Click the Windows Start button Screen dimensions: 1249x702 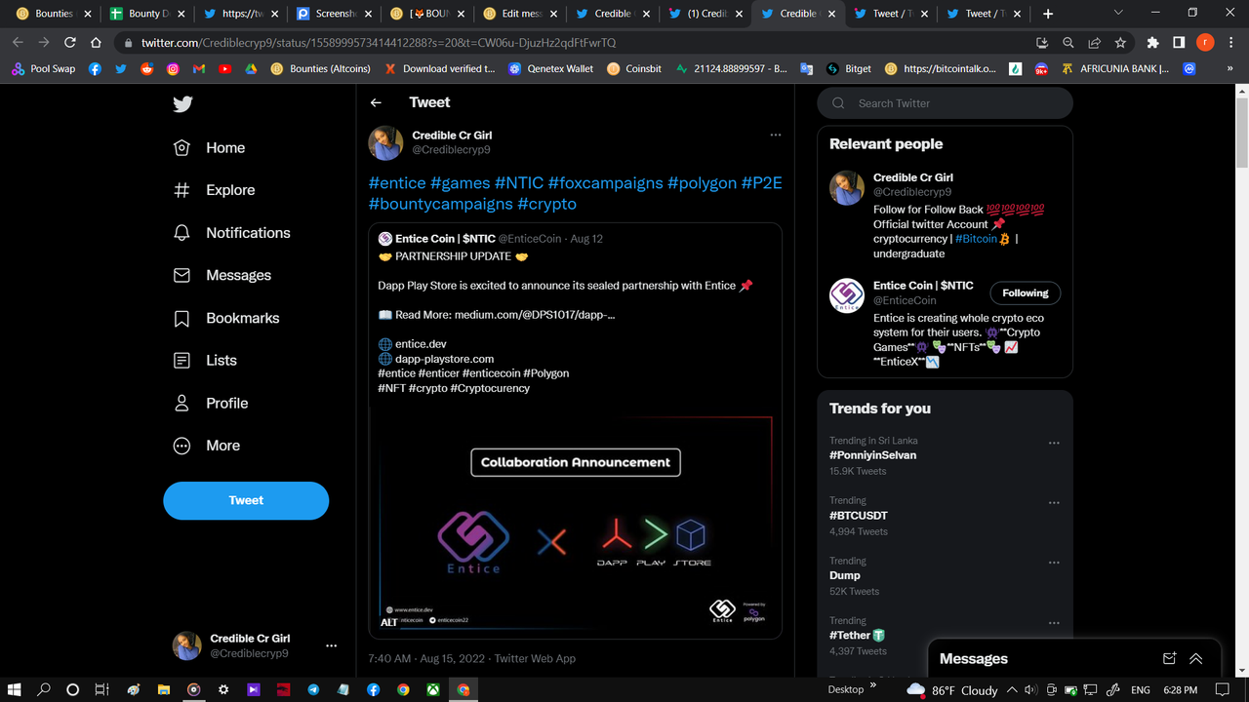pos(16,689)
